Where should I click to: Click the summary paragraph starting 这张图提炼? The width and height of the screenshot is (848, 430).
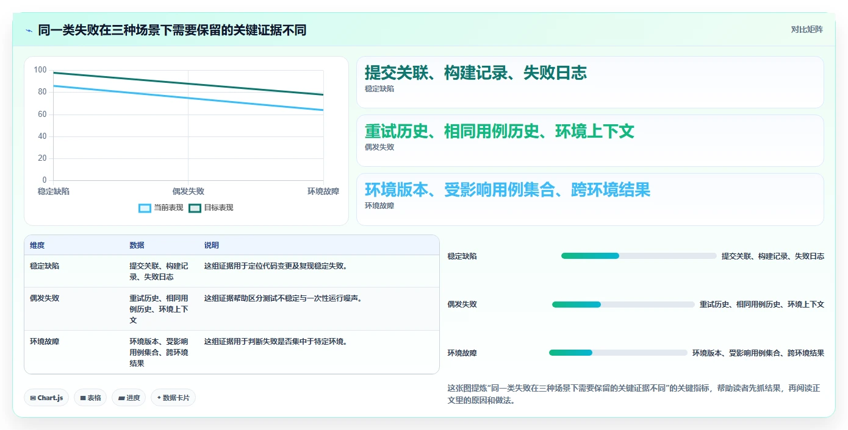[x=634, y=395]
